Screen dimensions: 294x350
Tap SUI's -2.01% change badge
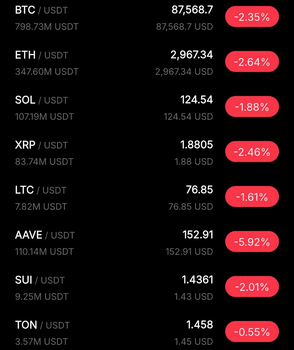click(252, 287)
